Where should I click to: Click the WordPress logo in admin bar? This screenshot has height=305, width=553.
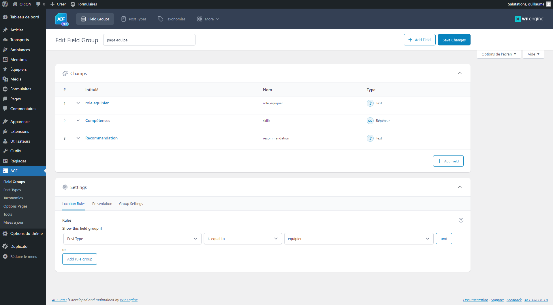click(x=5, y=4)
